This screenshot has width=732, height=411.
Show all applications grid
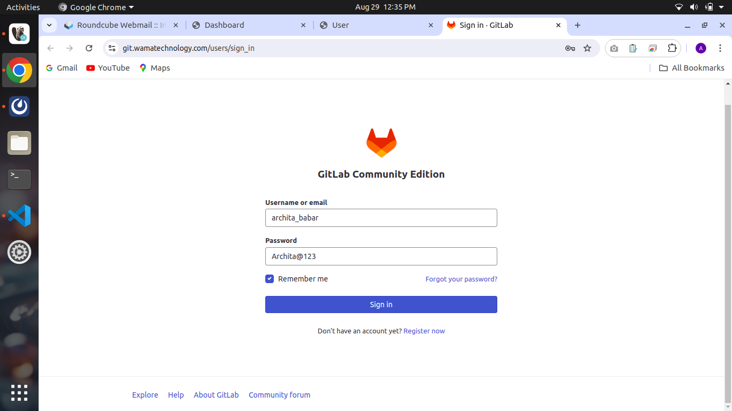point(19,393)
